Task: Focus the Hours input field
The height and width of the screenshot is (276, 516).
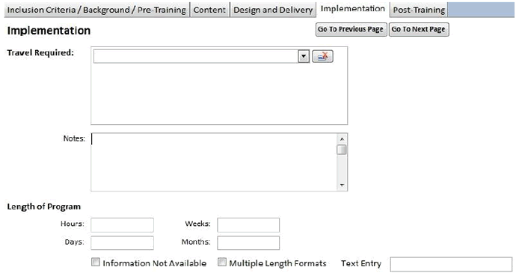Action: click(122, 225)
